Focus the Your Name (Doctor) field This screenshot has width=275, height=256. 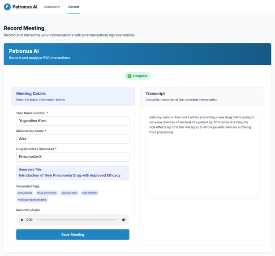tap(73, 121)
